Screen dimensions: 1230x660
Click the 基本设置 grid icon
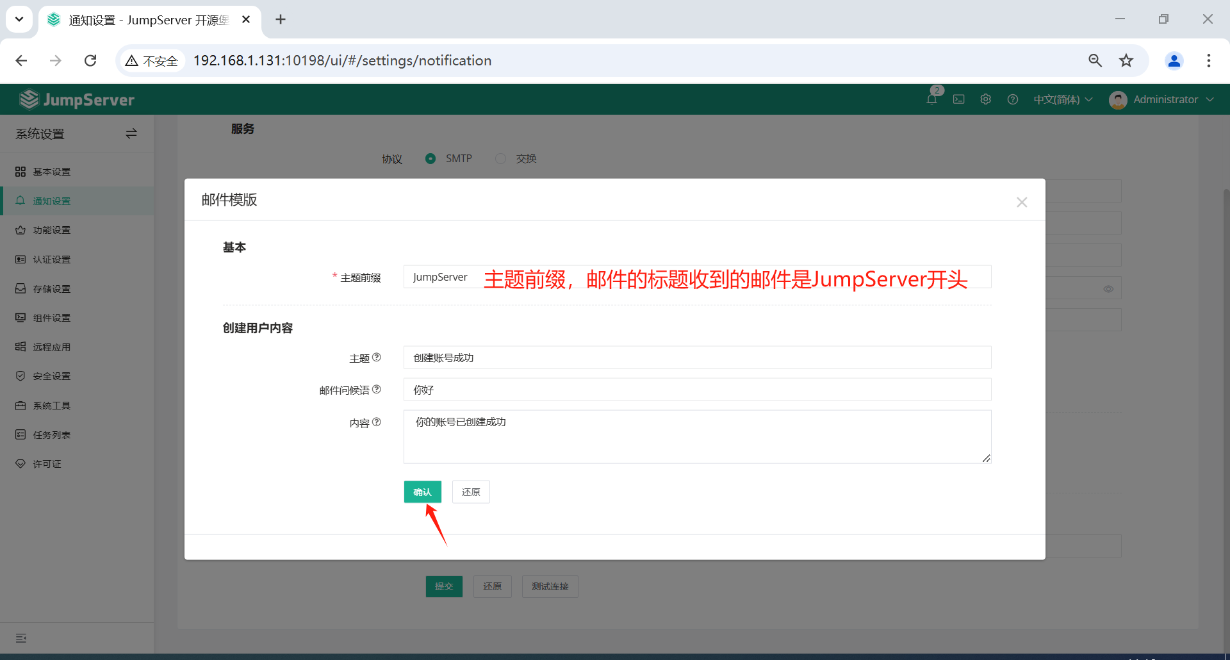(20, 172)
